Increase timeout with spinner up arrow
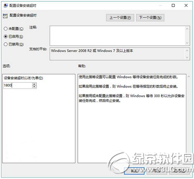Image resolution: width=194 pixels, height=179 pixels. click(x=34, y=84)
